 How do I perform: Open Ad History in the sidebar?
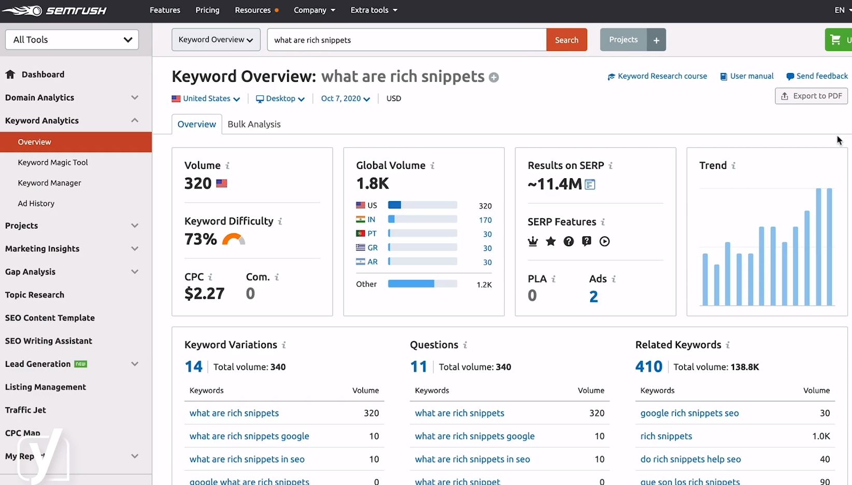(x=36, y=204)
